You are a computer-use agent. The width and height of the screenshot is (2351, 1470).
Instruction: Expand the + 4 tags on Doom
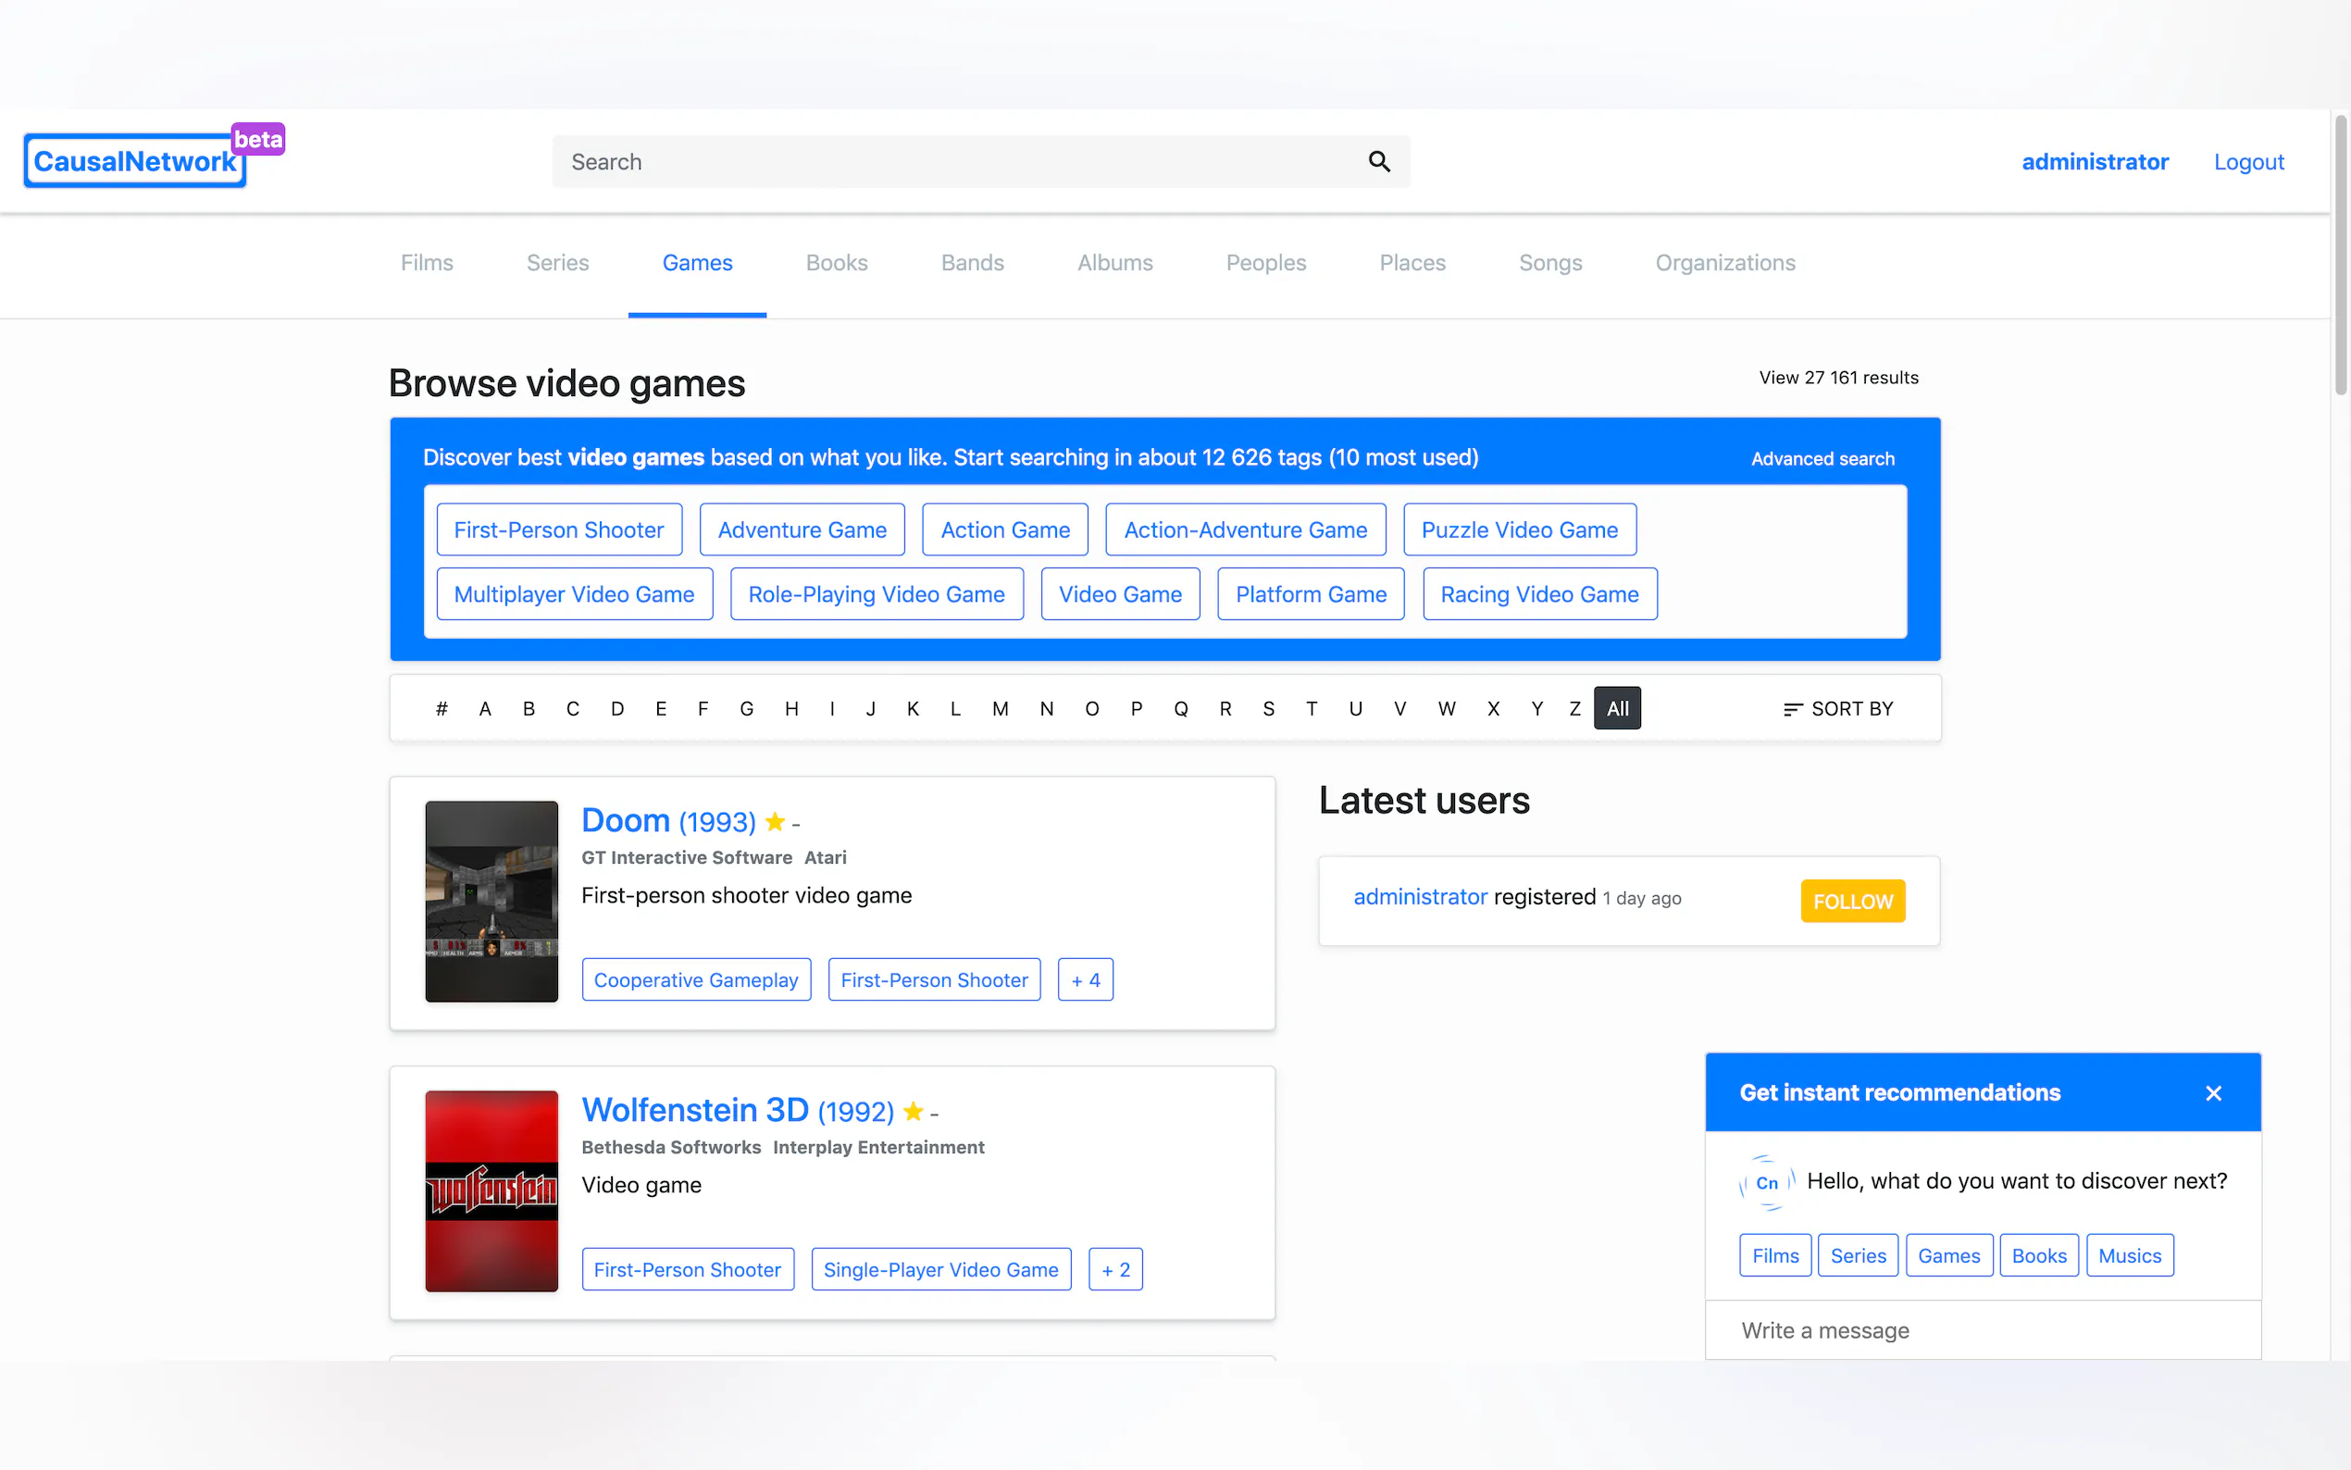1085,980
